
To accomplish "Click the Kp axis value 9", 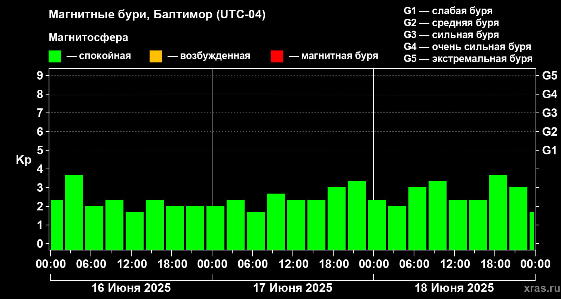I will point(41,75).
